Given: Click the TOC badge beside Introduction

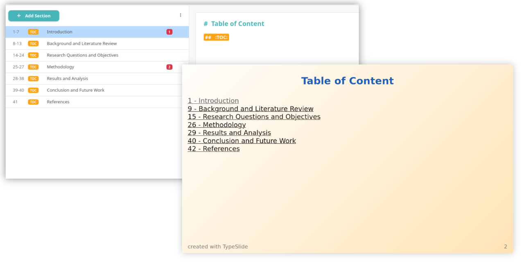Looking at the screenshot, I should 33,32.
